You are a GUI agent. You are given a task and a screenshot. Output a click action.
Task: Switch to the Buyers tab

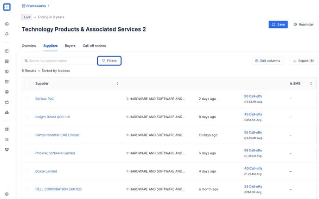click(70, 46)
